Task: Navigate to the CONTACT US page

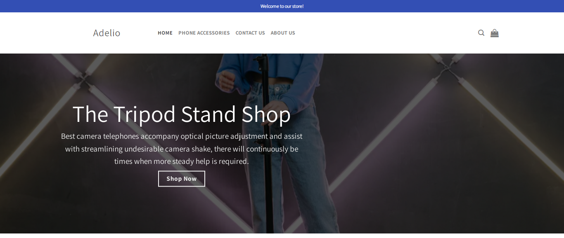Action: pos(250,33)
